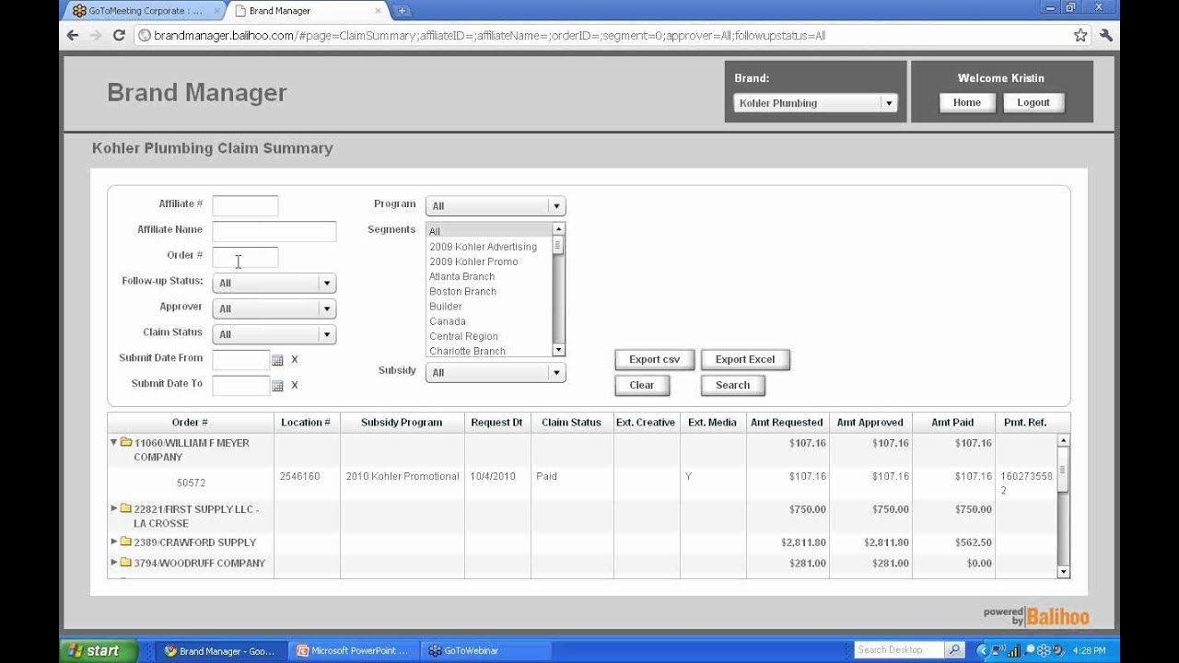This screenshot has width=1179, height=663.
Task: Open the Subsidy dropdown
Action: pos(496,373)
